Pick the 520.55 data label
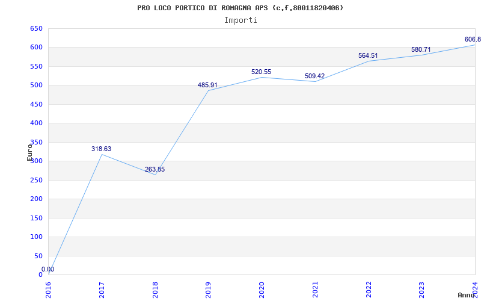Viewport: 481px width, 301px height. click(x=262, y=72)
